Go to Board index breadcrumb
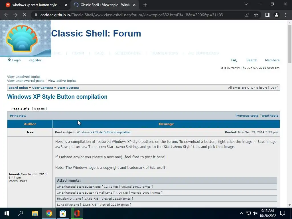Screen dimensions: 292x219 (x=18, y=88)
